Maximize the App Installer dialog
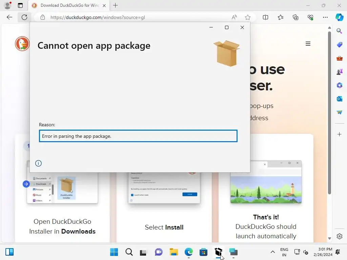The height and width of the screenshot is (260, 347). click(227, 27)
